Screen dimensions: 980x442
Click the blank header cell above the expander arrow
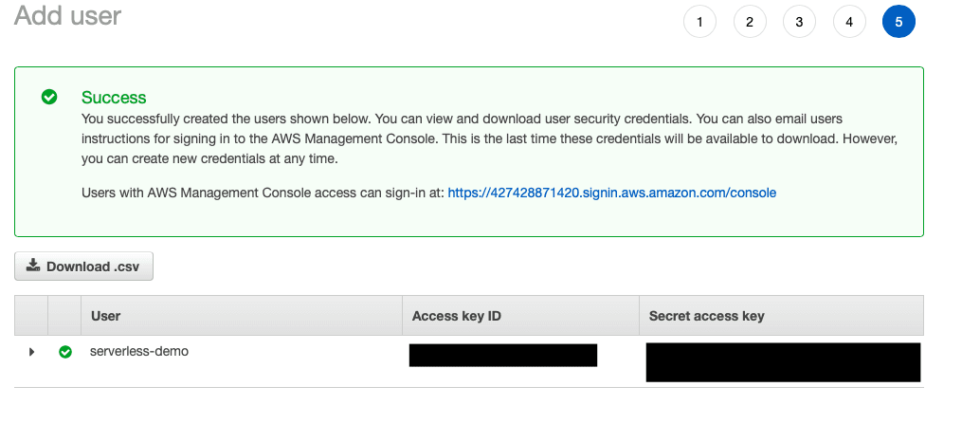[x=31, y=316]
